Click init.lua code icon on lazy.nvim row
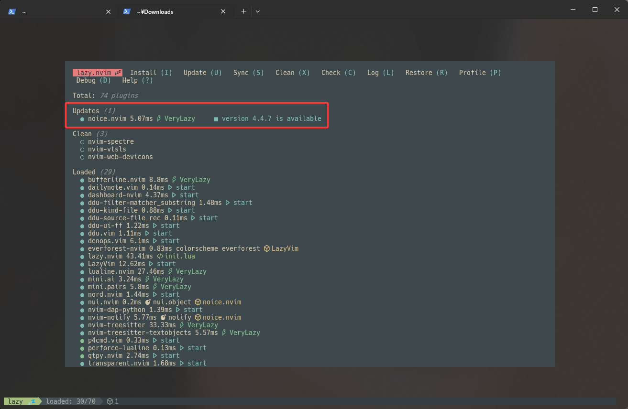 point(160,256)
